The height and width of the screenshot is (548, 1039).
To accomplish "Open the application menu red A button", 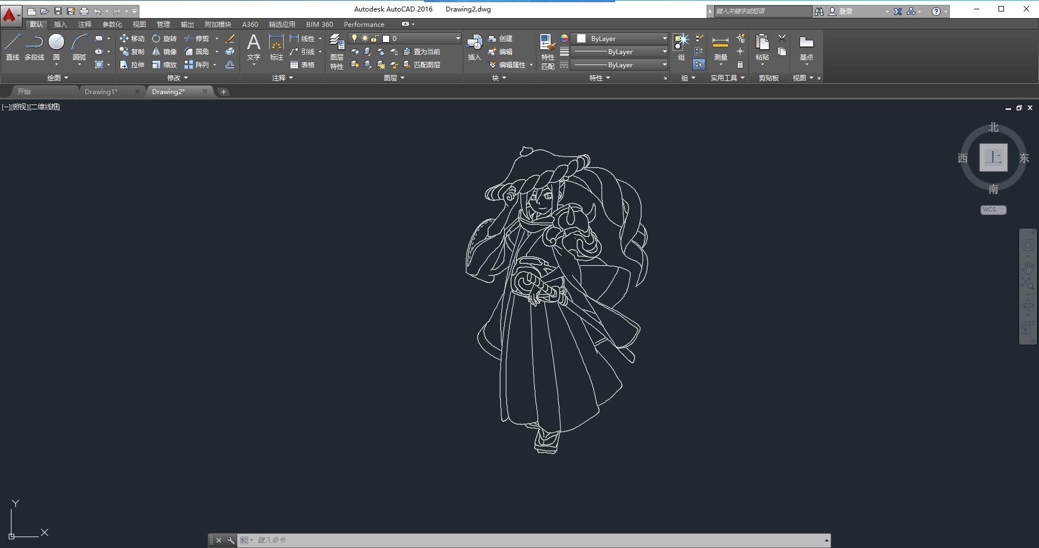I will 11,15.
